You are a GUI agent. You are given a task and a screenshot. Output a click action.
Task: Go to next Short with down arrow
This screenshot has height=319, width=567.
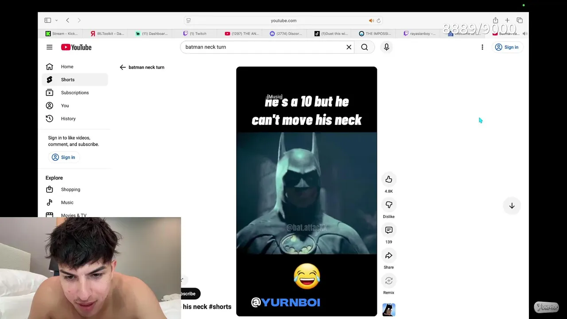[x=512, y=206]
